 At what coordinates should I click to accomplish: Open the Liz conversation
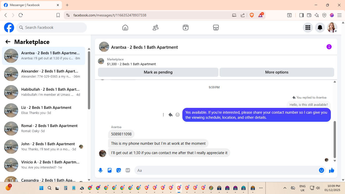pos(43,110)
